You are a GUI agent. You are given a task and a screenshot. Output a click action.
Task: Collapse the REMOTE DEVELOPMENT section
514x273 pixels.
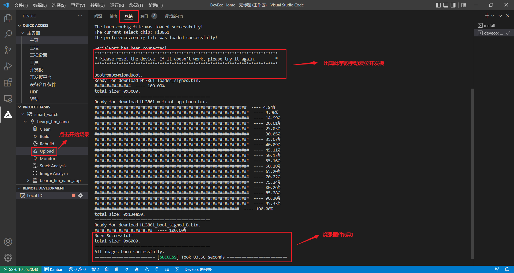pos(19,188)
